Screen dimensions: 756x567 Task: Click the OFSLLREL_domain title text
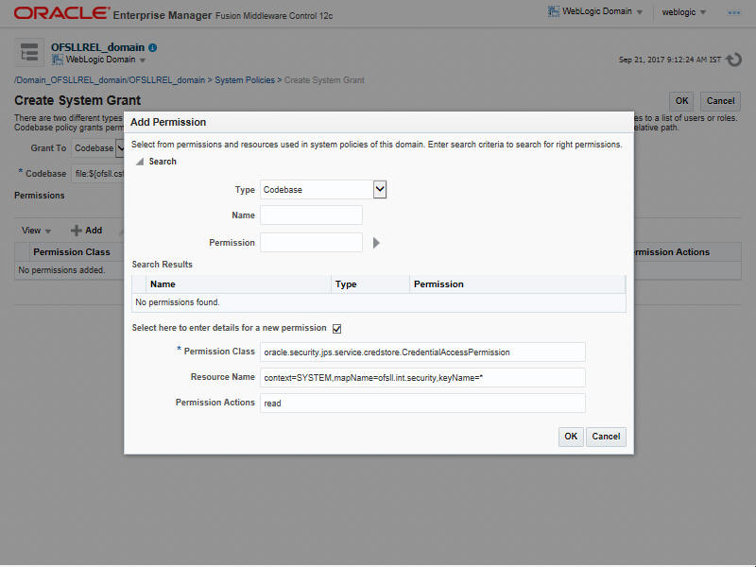98,47
